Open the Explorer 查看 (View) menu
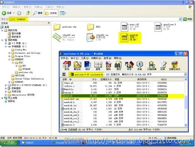 pos(28,7)
